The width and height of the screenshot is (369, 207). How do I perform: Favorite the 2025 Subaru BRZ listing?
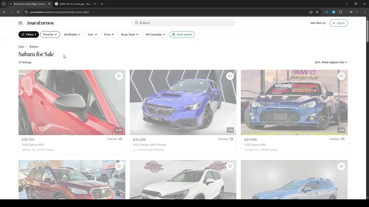tap(119, 76)
